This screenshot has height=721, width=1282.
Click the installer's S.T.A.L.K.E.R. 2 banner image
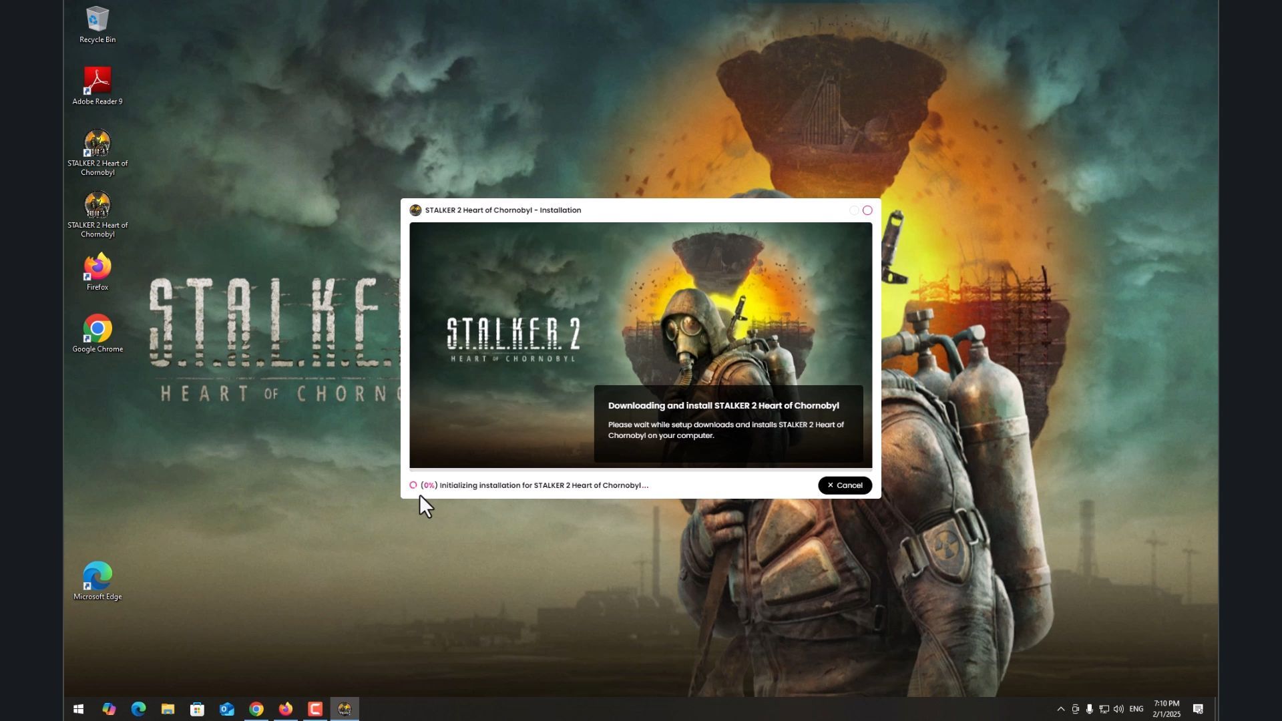(x=640, y=344)
